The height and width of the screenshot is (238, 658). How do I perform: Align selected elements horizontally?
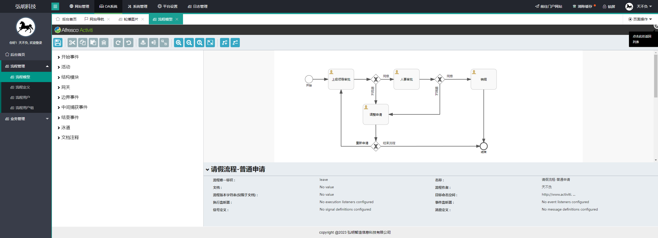point(154,43)
